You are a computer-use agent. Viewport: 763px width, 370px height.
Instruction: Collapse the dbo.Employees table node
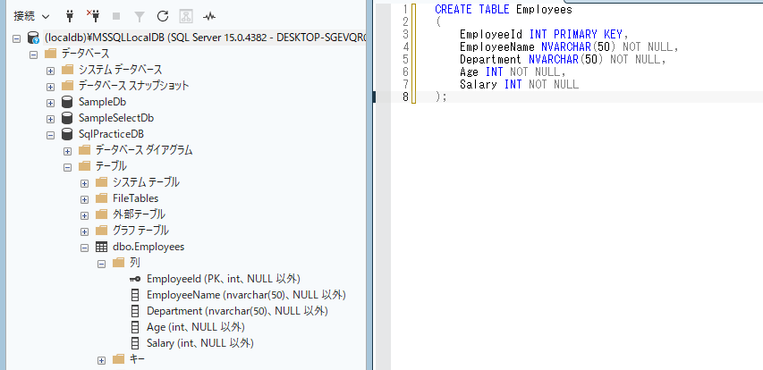tap(85, 248)
